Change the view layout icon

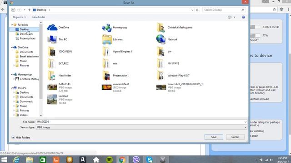(230, 17)
